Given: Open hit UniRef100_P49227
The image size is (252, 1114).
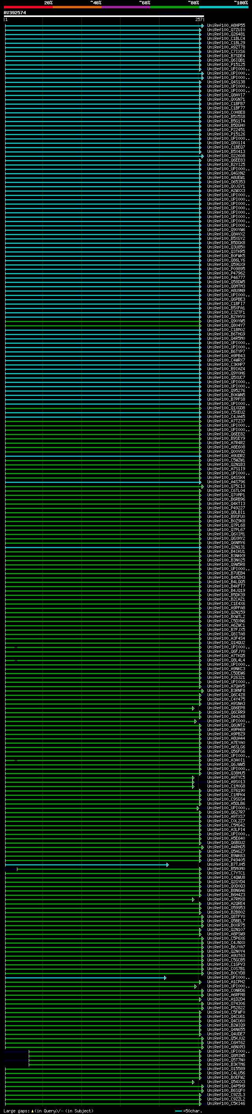Looking at the screenshot, I should tap(226, 508).
